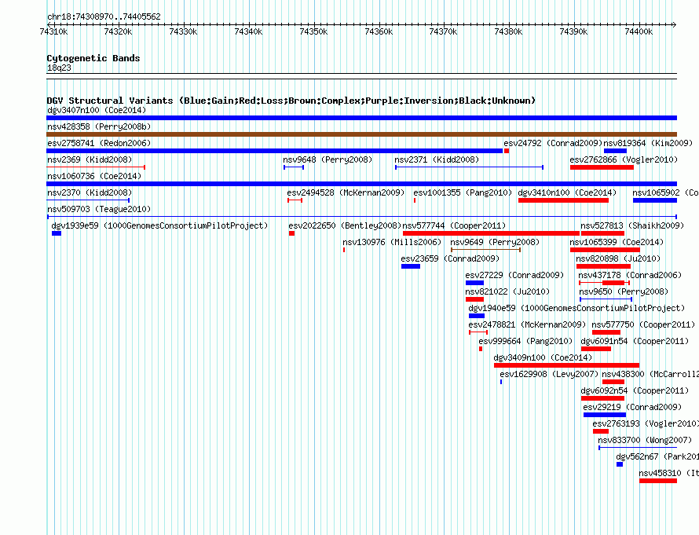Viewport: 699px width, 535px height.
Task: Open the nsv130976 (Mills2006) label
Action: coord(392,242)
